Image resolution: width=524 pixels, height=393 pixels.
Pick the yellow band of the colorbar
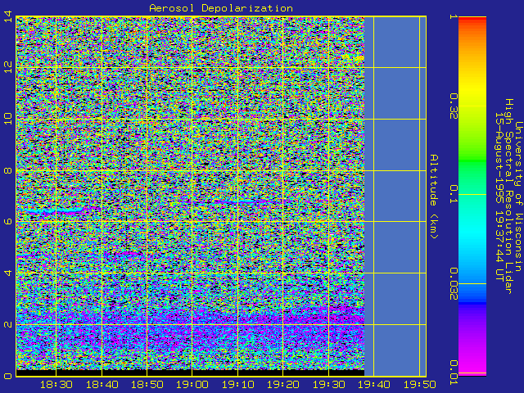[472, 90]
